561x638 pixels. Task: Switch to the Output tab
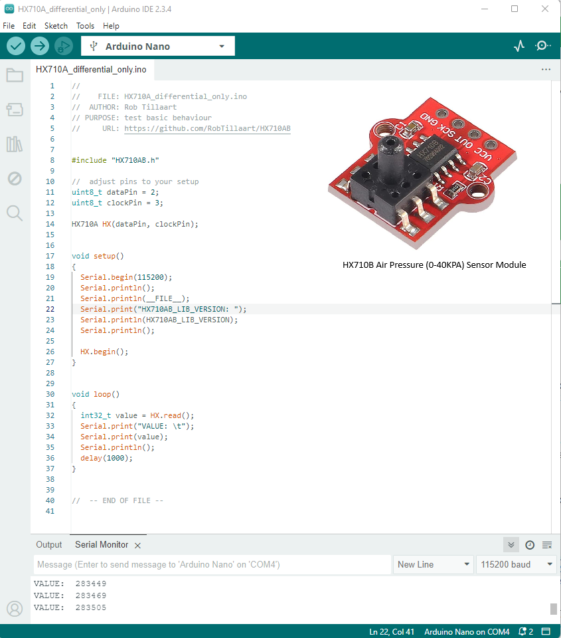[48, 545]
